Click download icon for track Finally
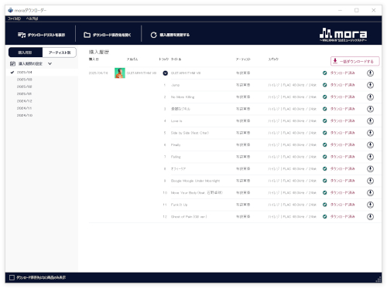The image size is (387, 288). (x=370, y=145)
